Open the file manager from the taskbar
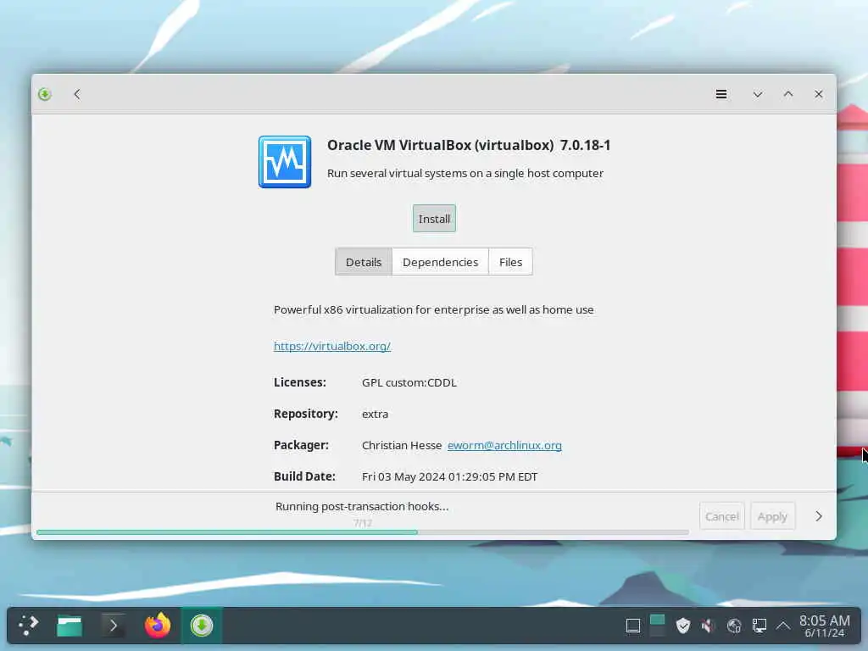 click(70, 626)
